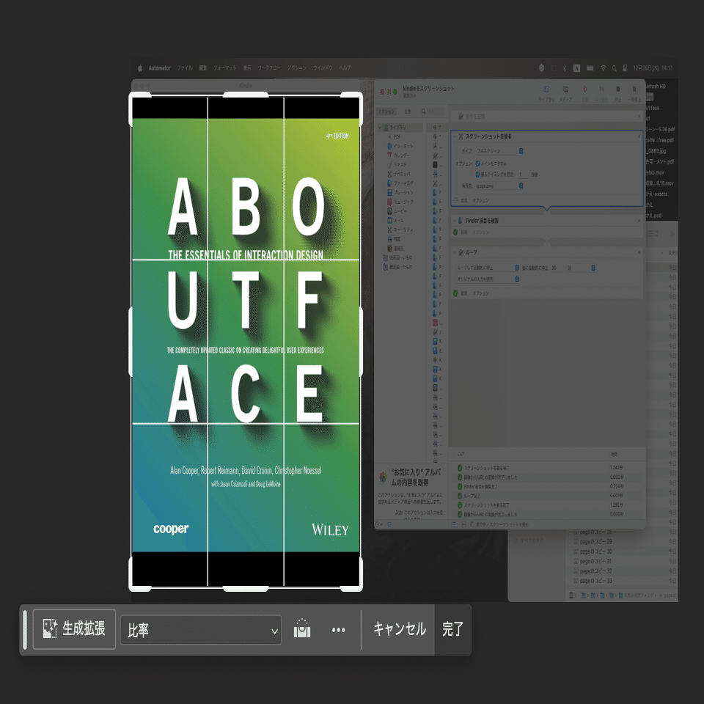This screenshot has width=704, height=704.
Task: Click the pause icon in the Automator toolbar
Action: [634, 89]
